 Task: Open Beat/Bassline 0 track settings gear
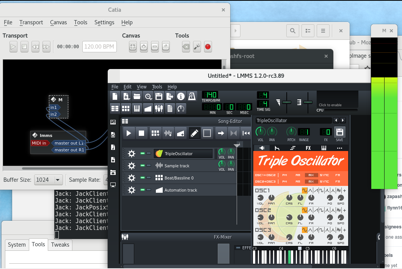coord(132,178)
